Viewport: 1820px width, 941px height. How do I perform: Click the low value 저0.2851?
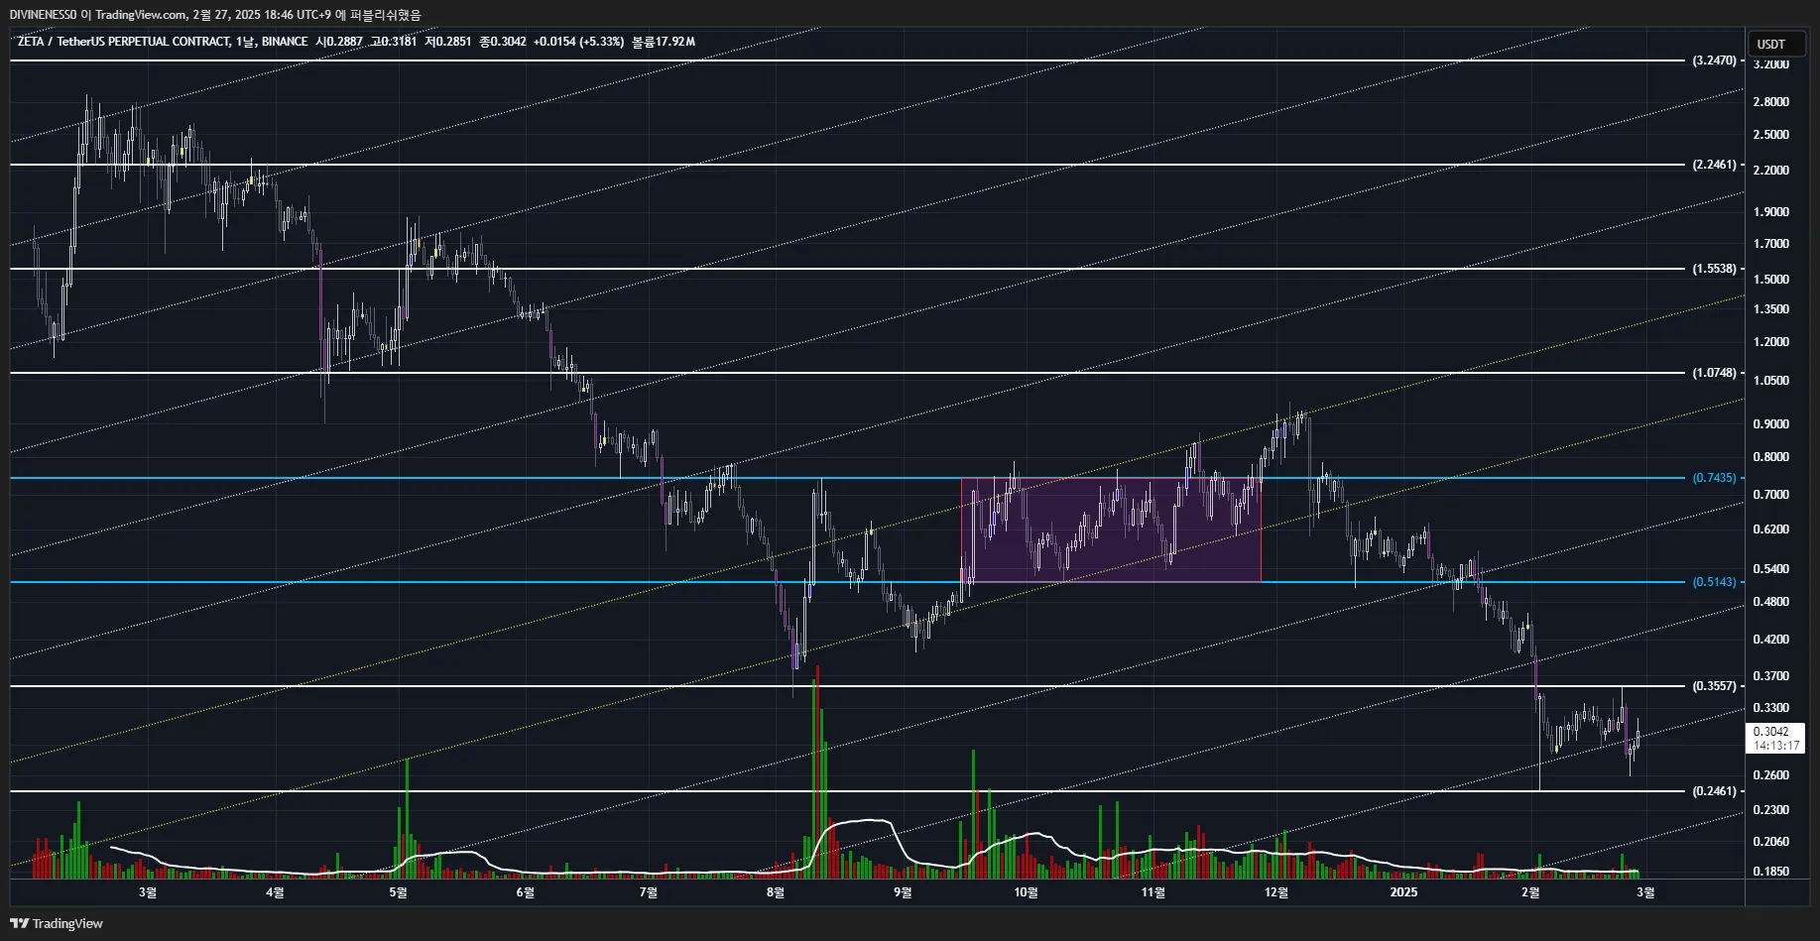point(448,42)
